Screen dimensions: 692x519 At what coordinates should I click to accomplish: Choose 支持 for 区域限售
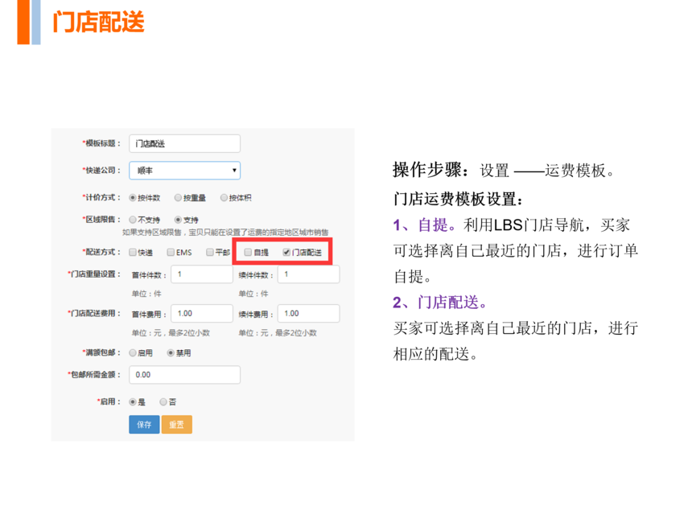178,219
